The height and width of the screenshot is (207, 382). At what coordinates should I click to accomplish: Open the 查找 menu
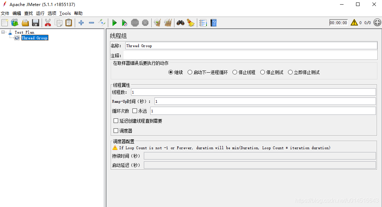tap(28, 13)
